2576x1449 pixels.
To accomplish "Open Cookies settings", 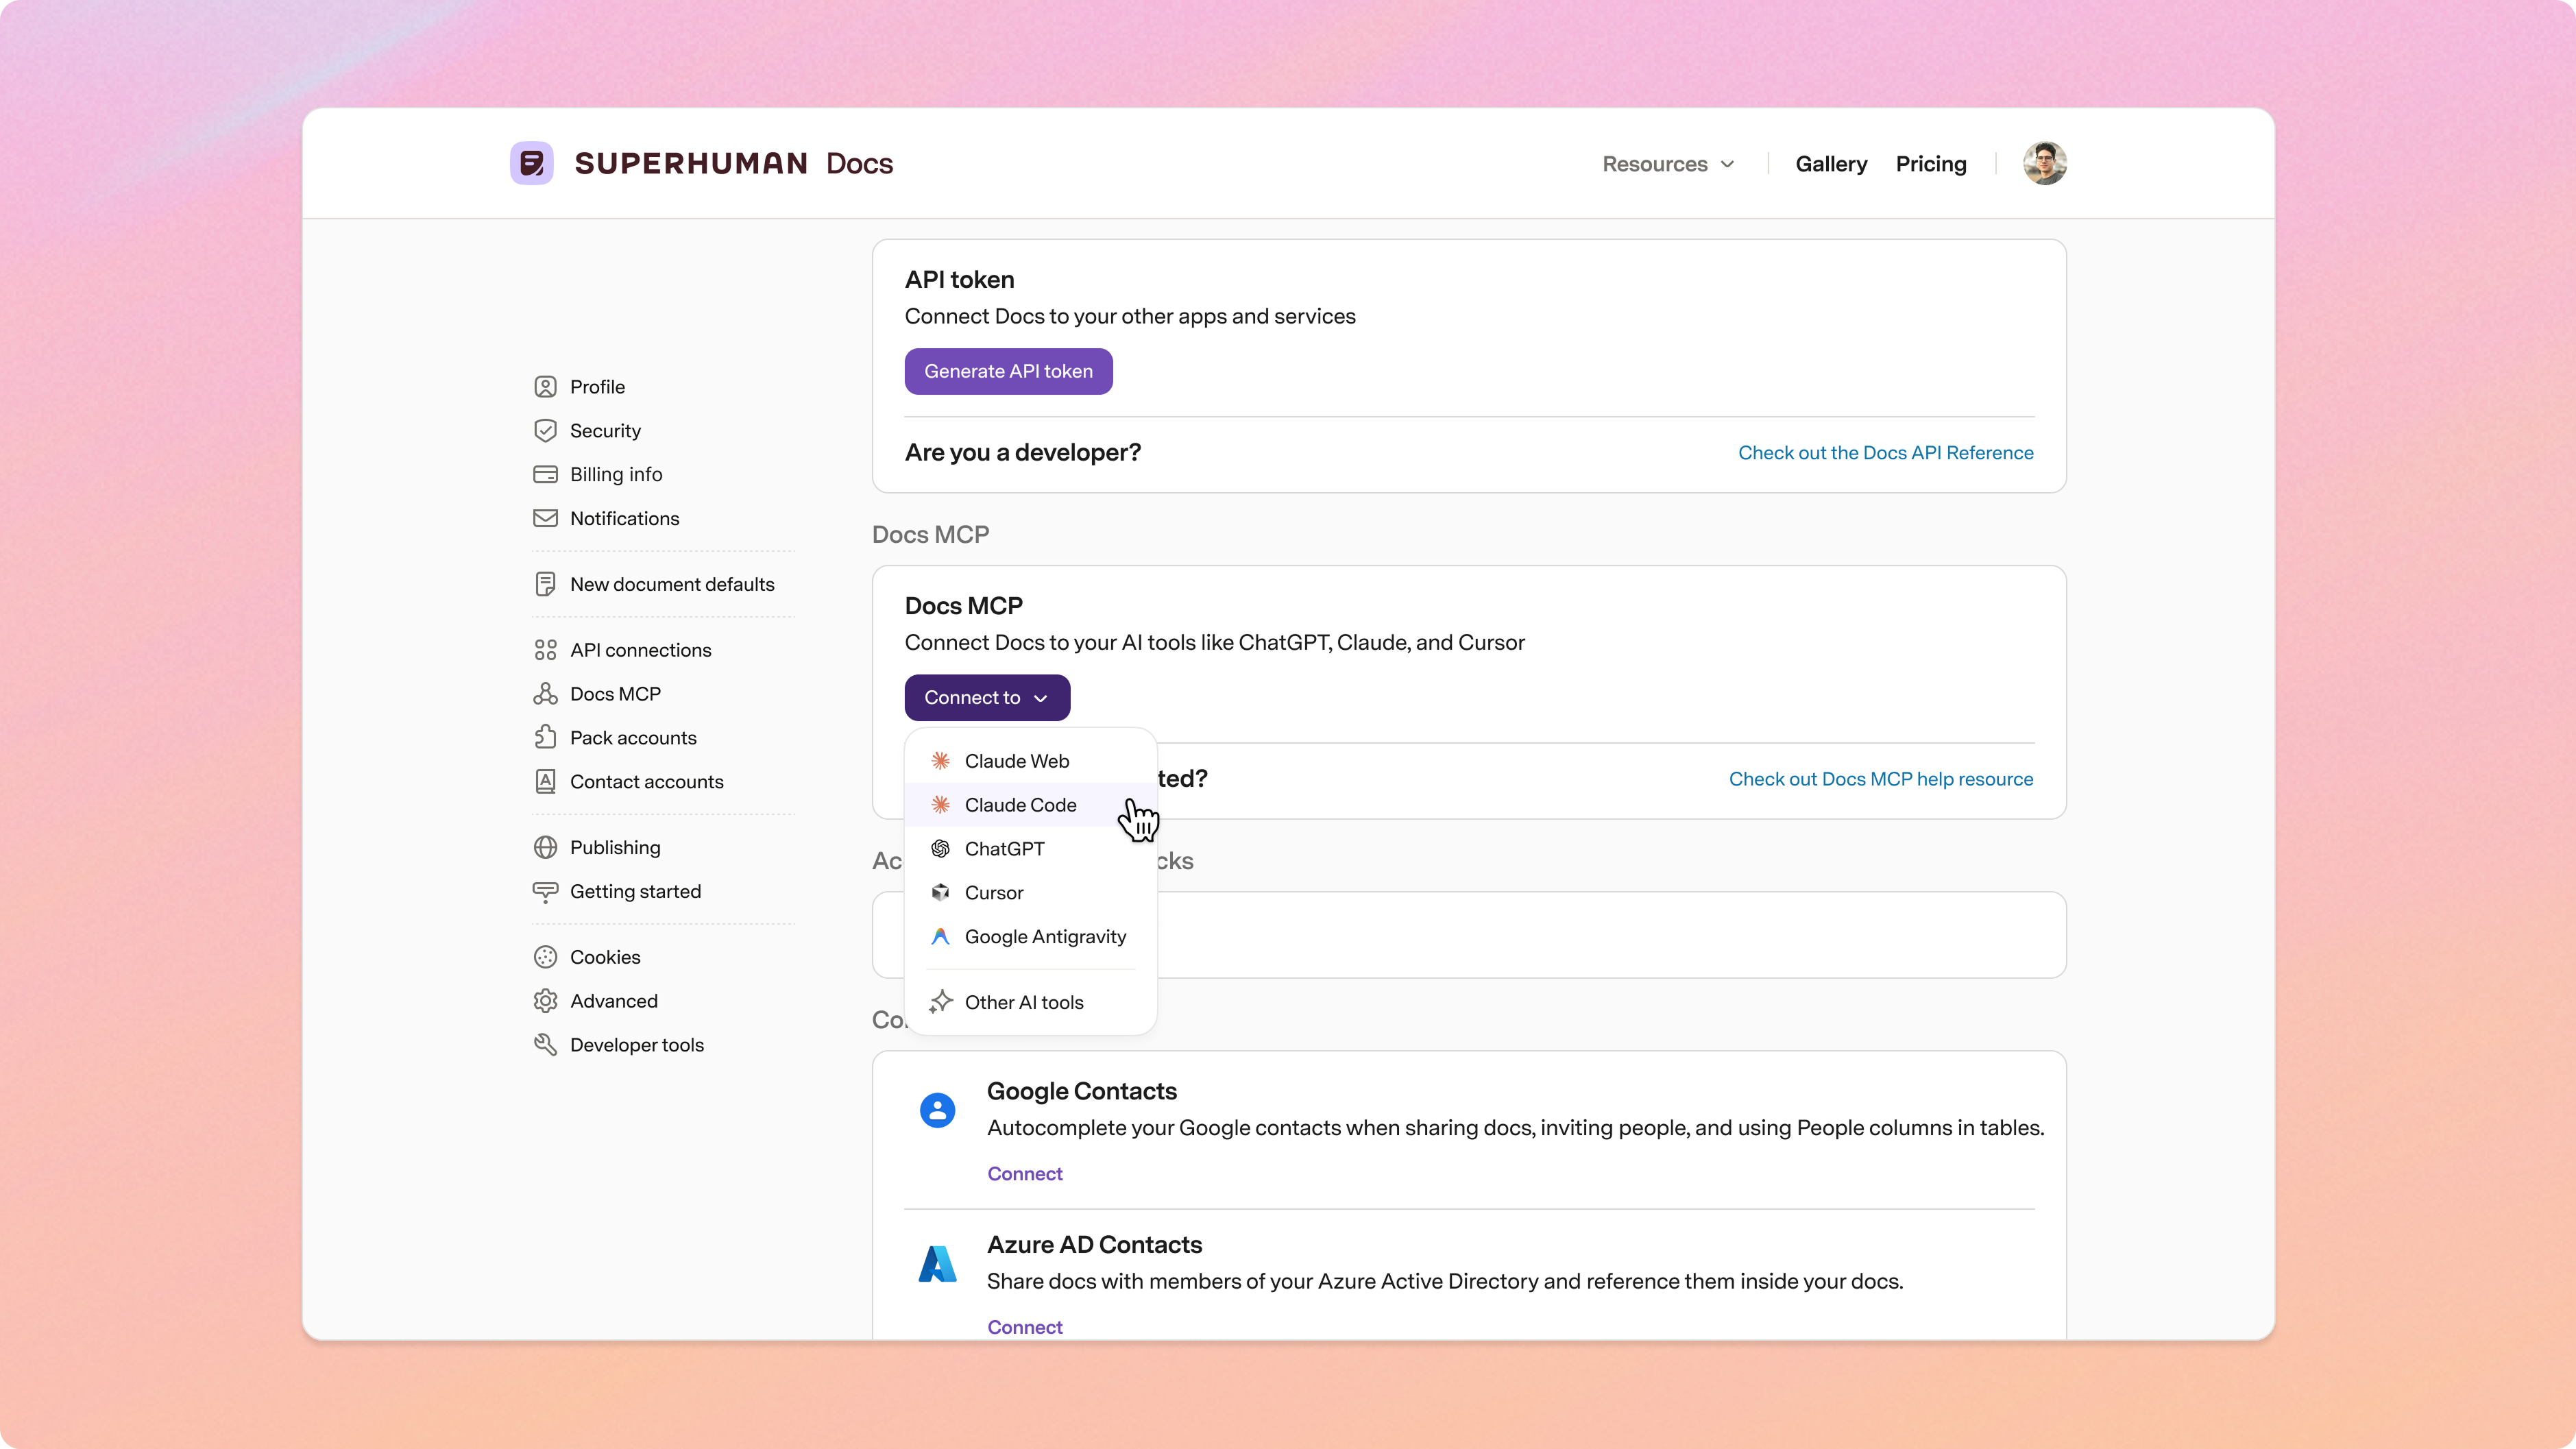I will [x=588, y=957].
